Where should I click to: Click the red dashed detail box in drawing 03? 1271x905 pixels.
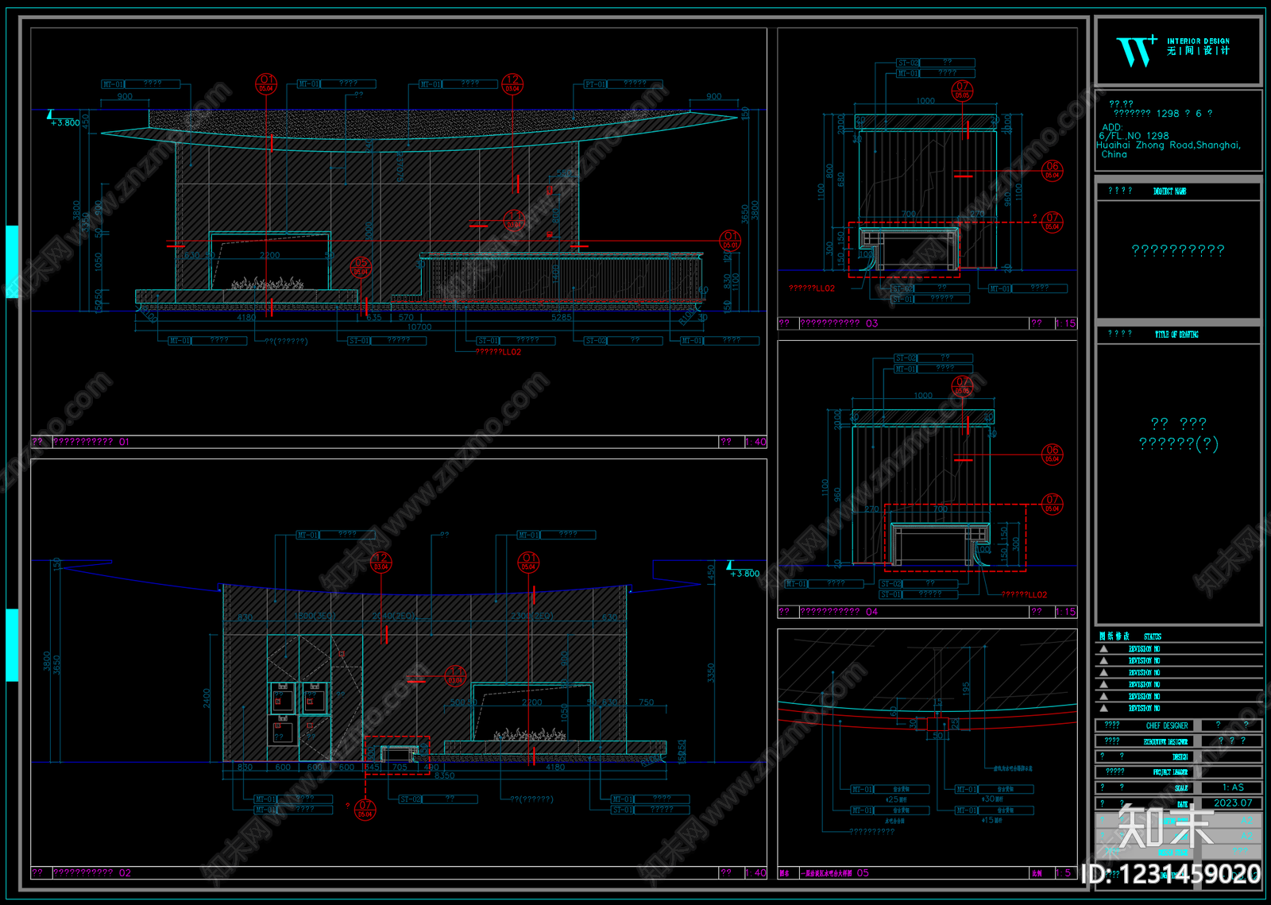(x=905, y=249)
